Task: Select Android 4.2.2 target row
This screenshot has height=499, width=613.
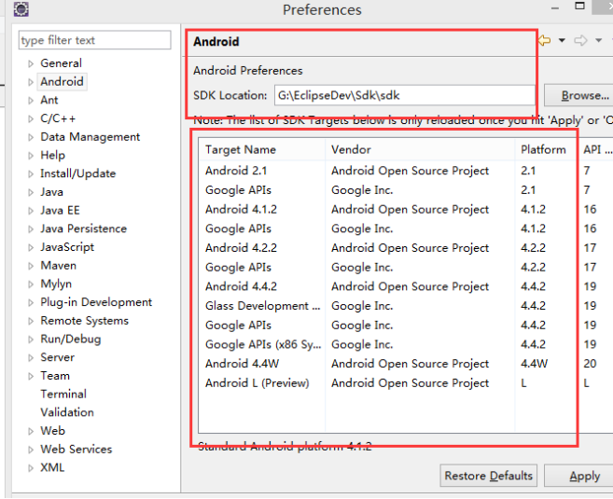Action: pos(406,248)
